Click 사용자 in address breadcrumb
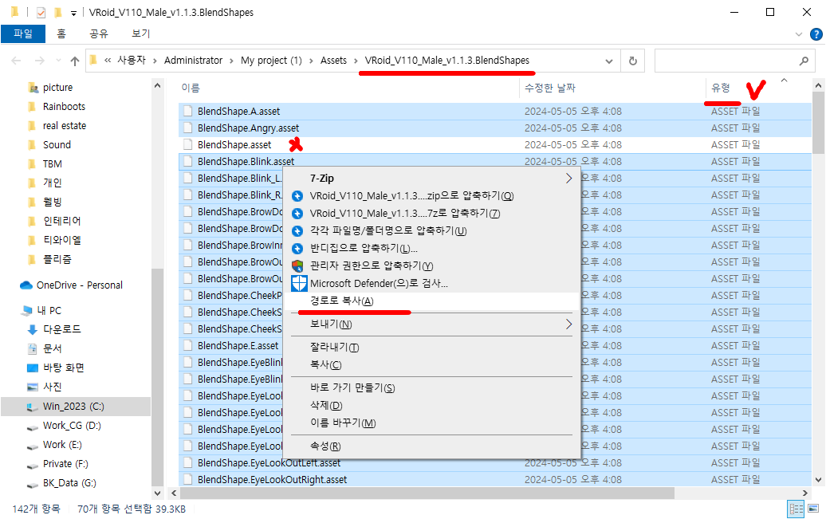Screen dimensions: 826x519 coord(132,61)
